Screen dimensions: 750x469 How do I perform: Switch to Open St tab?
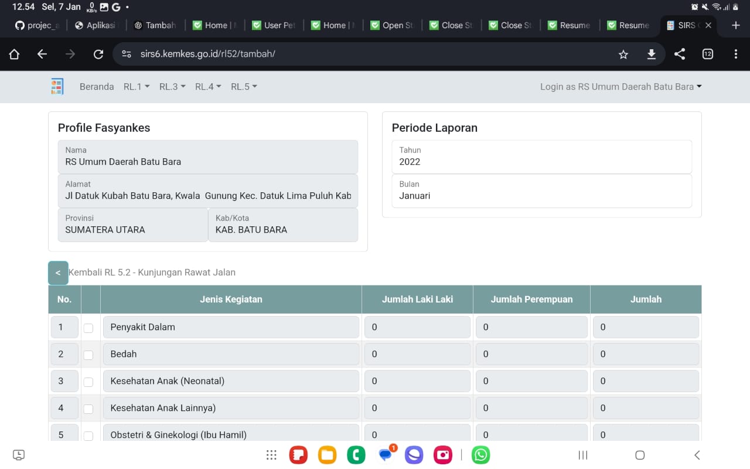click(x=392, y=25)
